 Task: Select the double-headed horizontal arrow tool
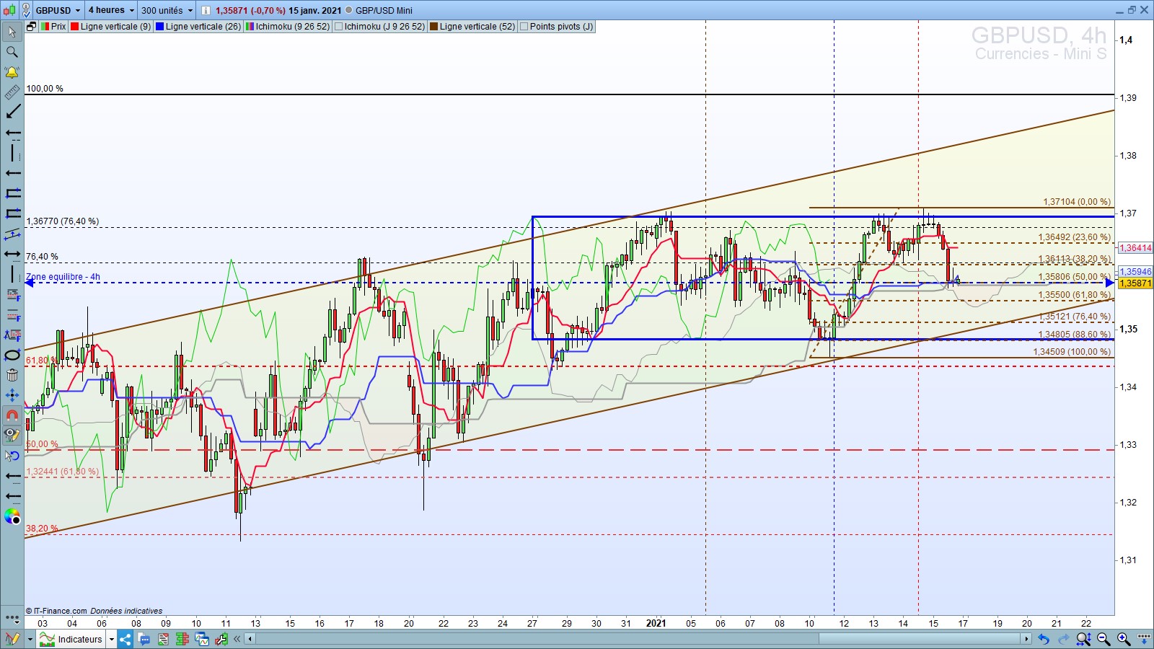(x=12, y=254)
